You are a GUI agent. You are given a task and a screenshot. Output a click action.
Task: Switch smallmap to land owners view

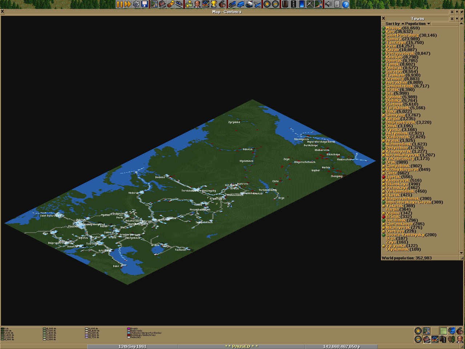tap(460, 339)
